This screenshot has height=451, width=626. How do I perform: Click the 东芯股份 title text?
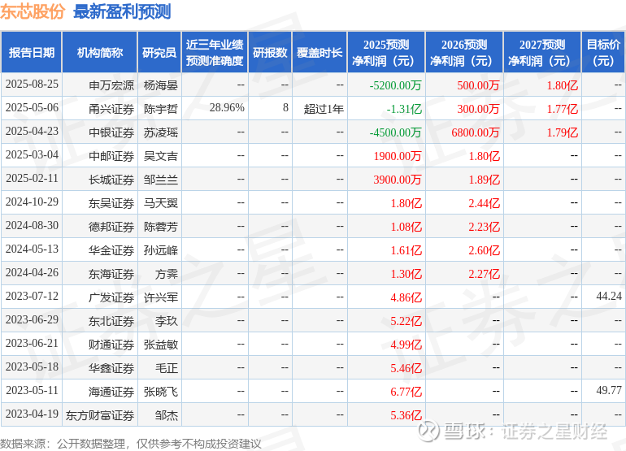(x=33, y=11)
